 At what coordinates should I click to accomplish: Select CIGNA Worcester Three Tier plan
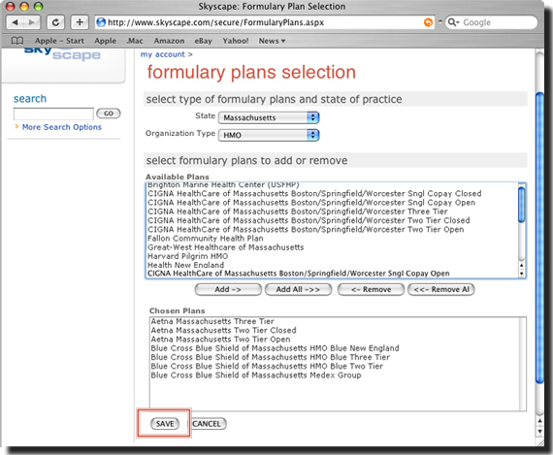click(298, 211)
